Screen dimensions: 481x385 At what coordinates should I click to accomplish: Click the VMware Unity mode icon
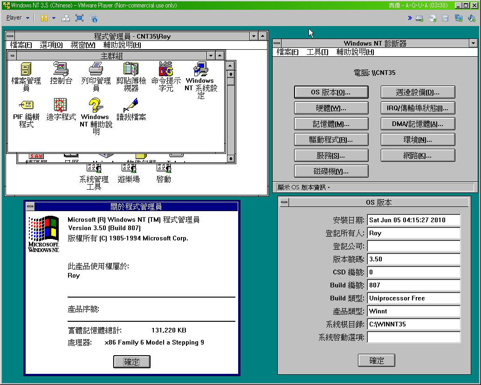point(94,18)
